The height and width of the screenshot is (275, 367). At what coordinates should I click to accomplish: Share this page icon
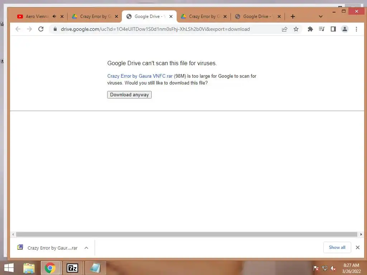coord(285,29)
